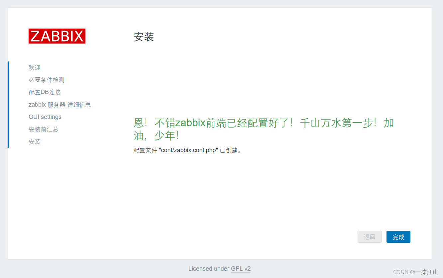The width and height of the screenshot is (443, 278).
Task: Click the green success message text
Action: tap(264, 129)
